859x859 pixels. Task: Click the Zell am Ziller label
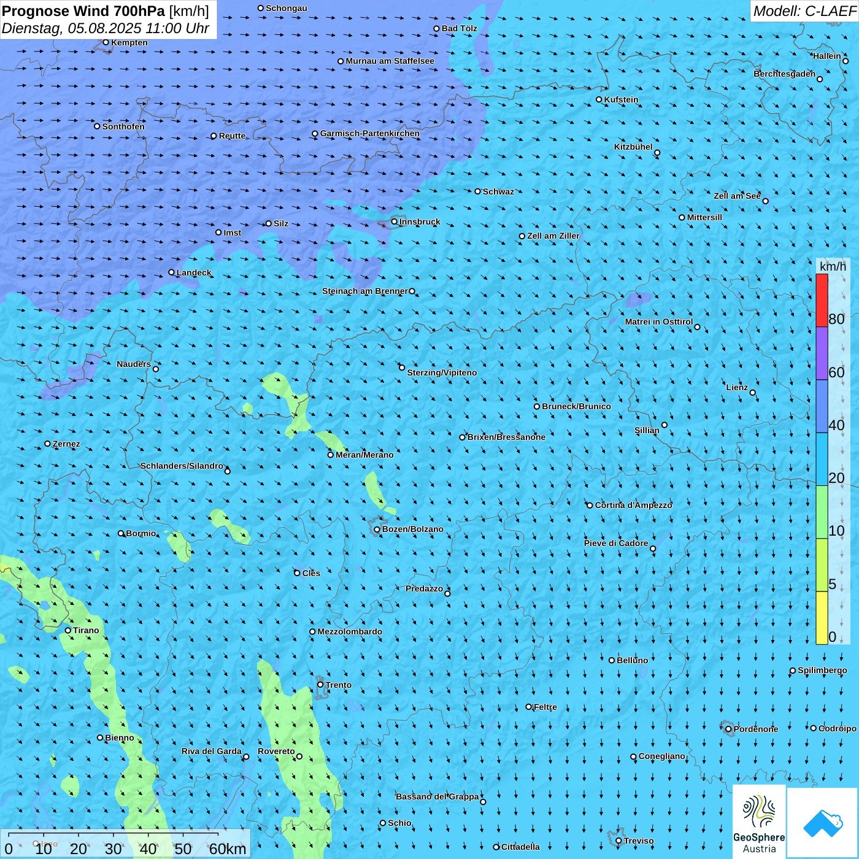tap(553, 236)
